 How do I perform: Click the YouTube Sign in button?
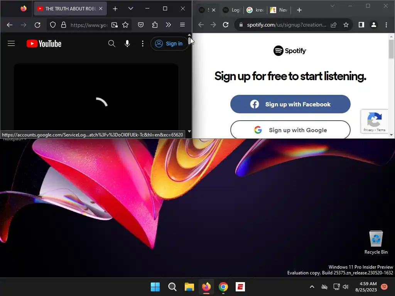point(169,44)
